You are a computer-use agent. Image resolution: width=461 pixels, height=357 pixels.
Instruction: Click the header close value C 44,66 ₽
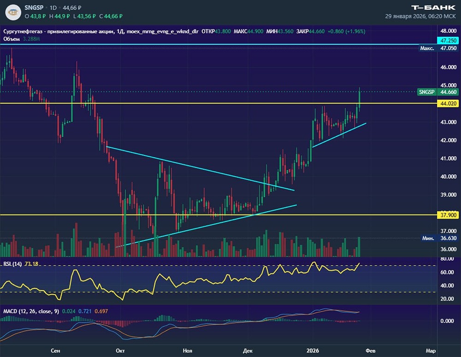(x=111, y=16)
